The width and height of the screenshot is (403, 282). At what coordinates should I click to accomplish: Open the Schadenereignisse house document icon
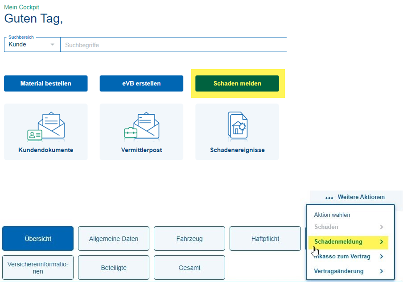237,125
